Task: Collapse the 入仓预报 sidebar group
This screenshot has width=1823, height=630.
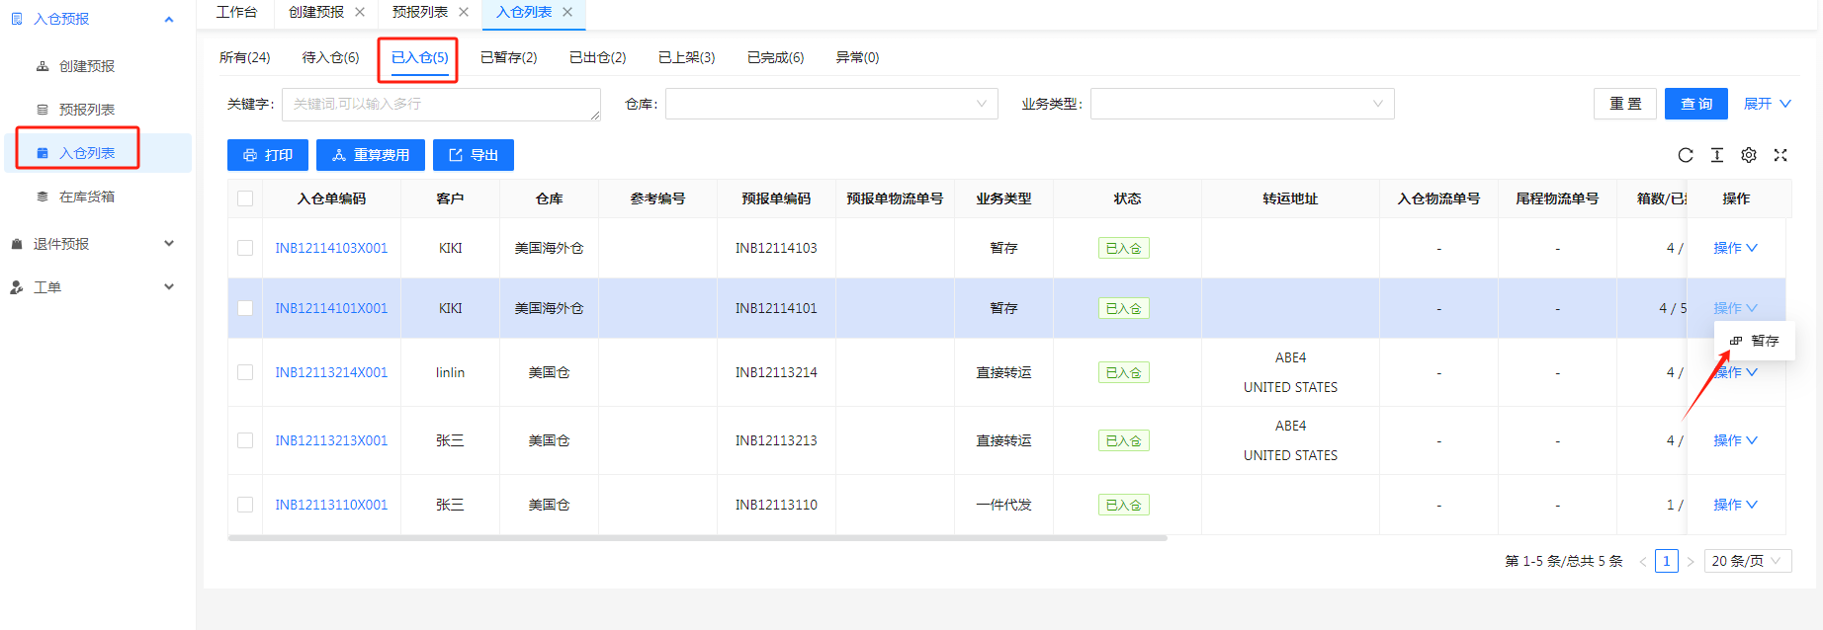Action: pos(169,19)
